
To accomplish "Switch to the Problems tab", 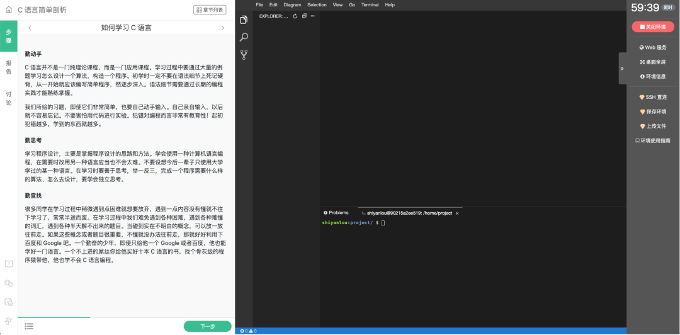I will [x=336, y=213].
